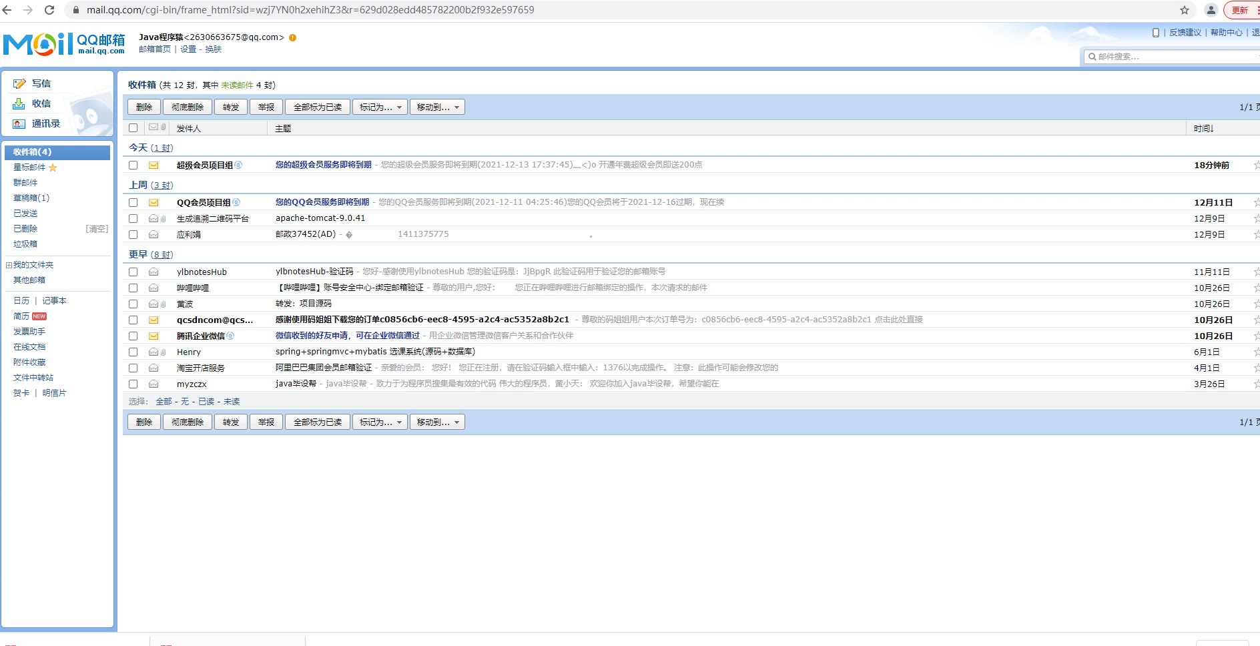Select checkbox on myzczx row
1260x646 pixels.
133,384
